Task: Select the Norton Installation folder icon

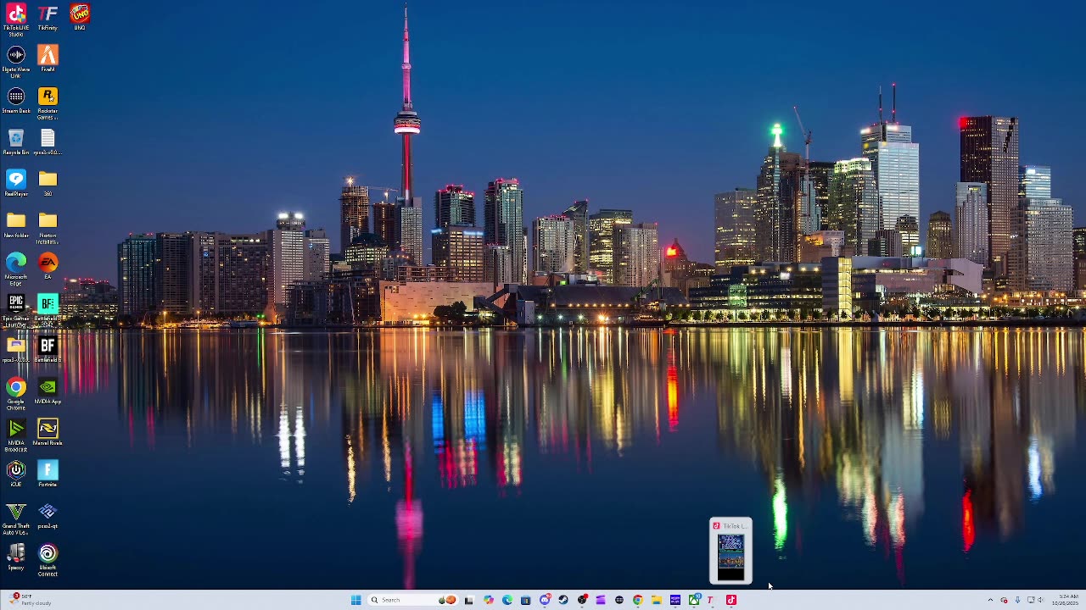Action: point(48,228)
